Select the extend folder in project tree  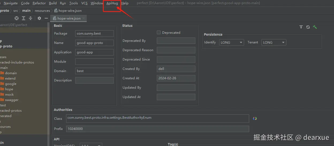[10, 78]
